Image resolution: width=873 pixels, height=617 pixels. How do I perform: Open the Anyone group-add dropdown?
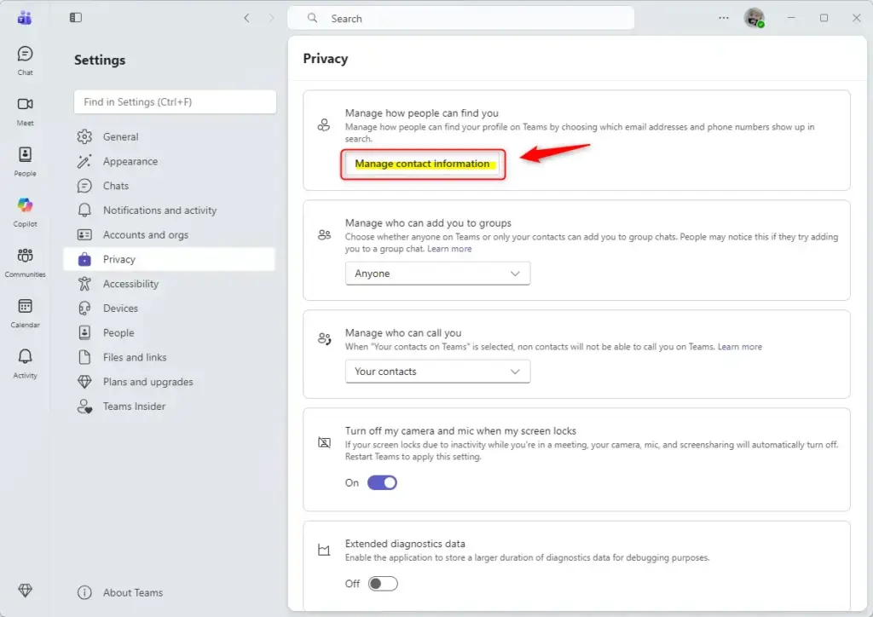click(x=437, y=274)
